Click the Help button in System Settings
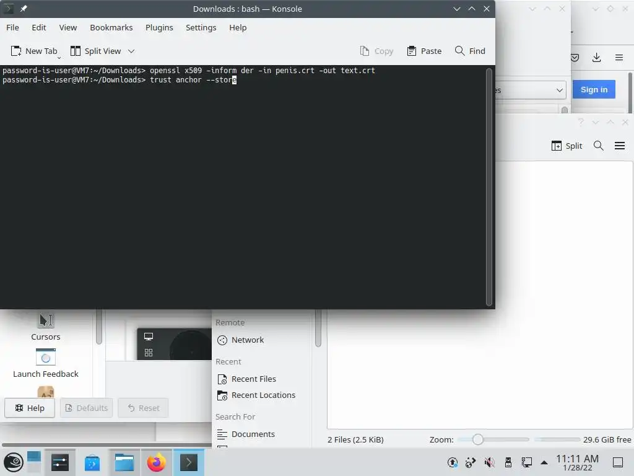This screenshot has width=634, height=476. (30, 408)
